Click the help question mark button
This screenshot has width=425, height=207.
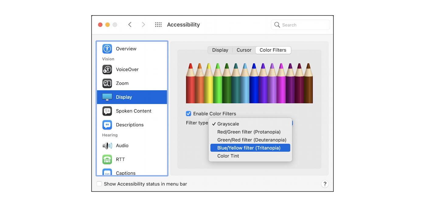coord(325,184)
